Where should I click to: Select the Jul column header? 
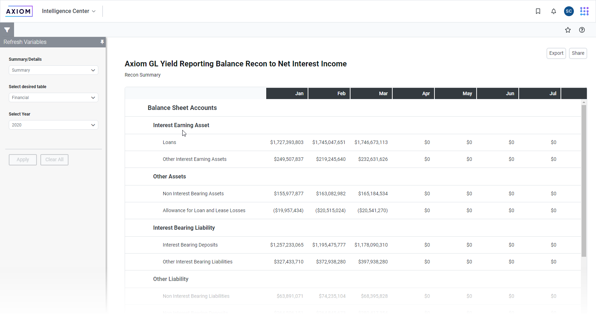[540, 93]
